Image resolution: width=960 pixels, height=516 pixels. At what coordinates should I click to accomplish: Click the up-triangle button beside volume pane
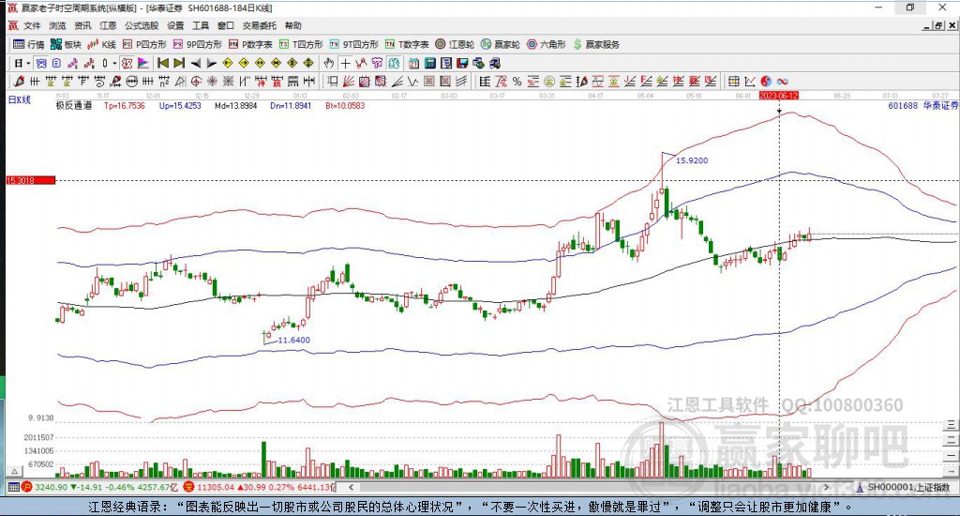click(14, 471)
